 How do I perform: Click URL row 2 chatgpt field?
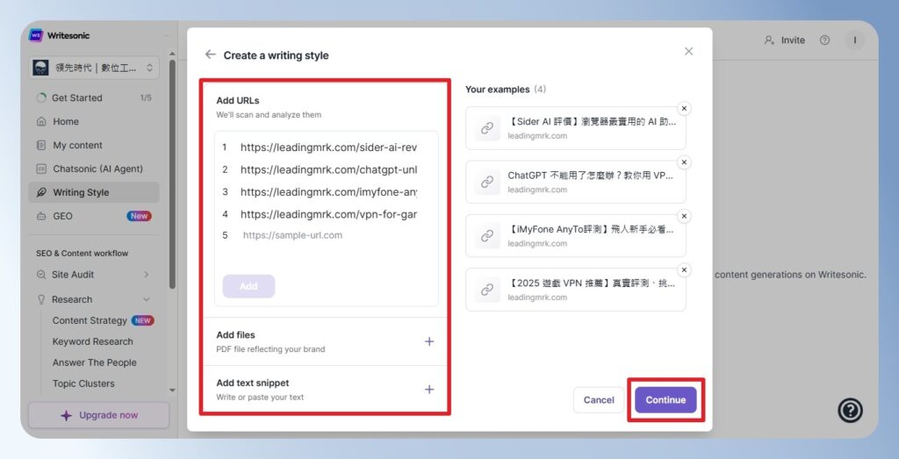[328, 169]
